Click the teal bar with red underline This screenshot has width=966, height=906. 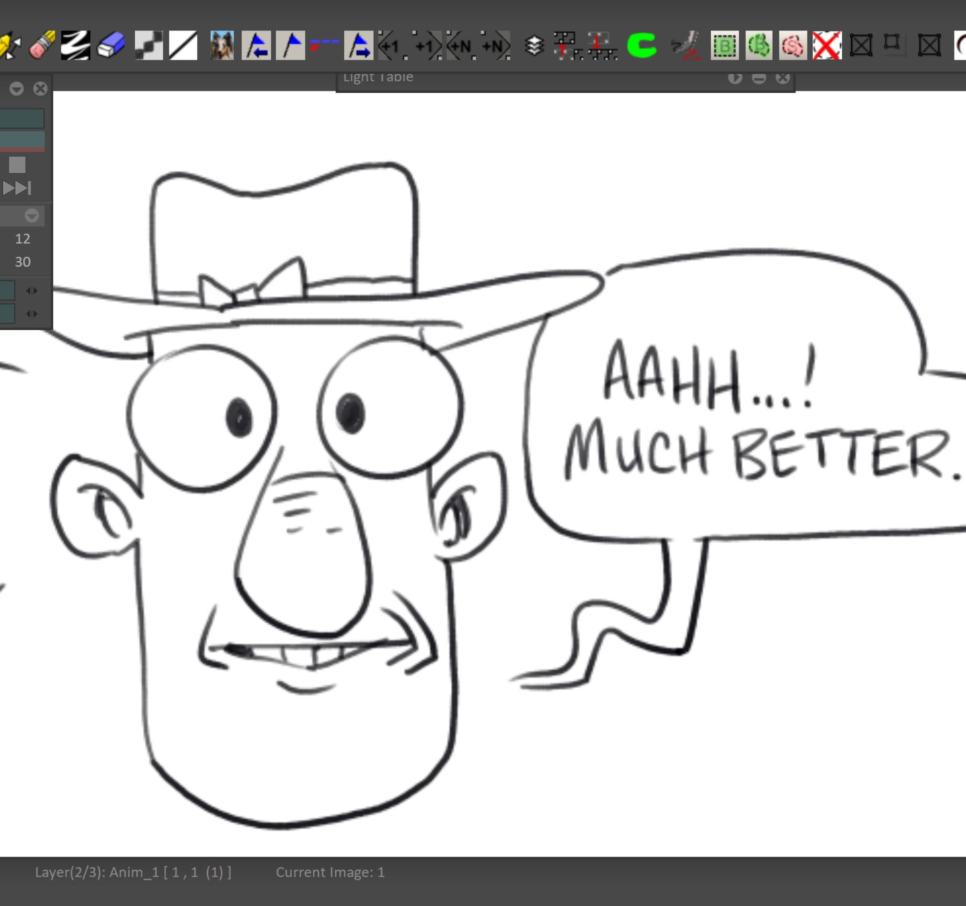point(22,141)
